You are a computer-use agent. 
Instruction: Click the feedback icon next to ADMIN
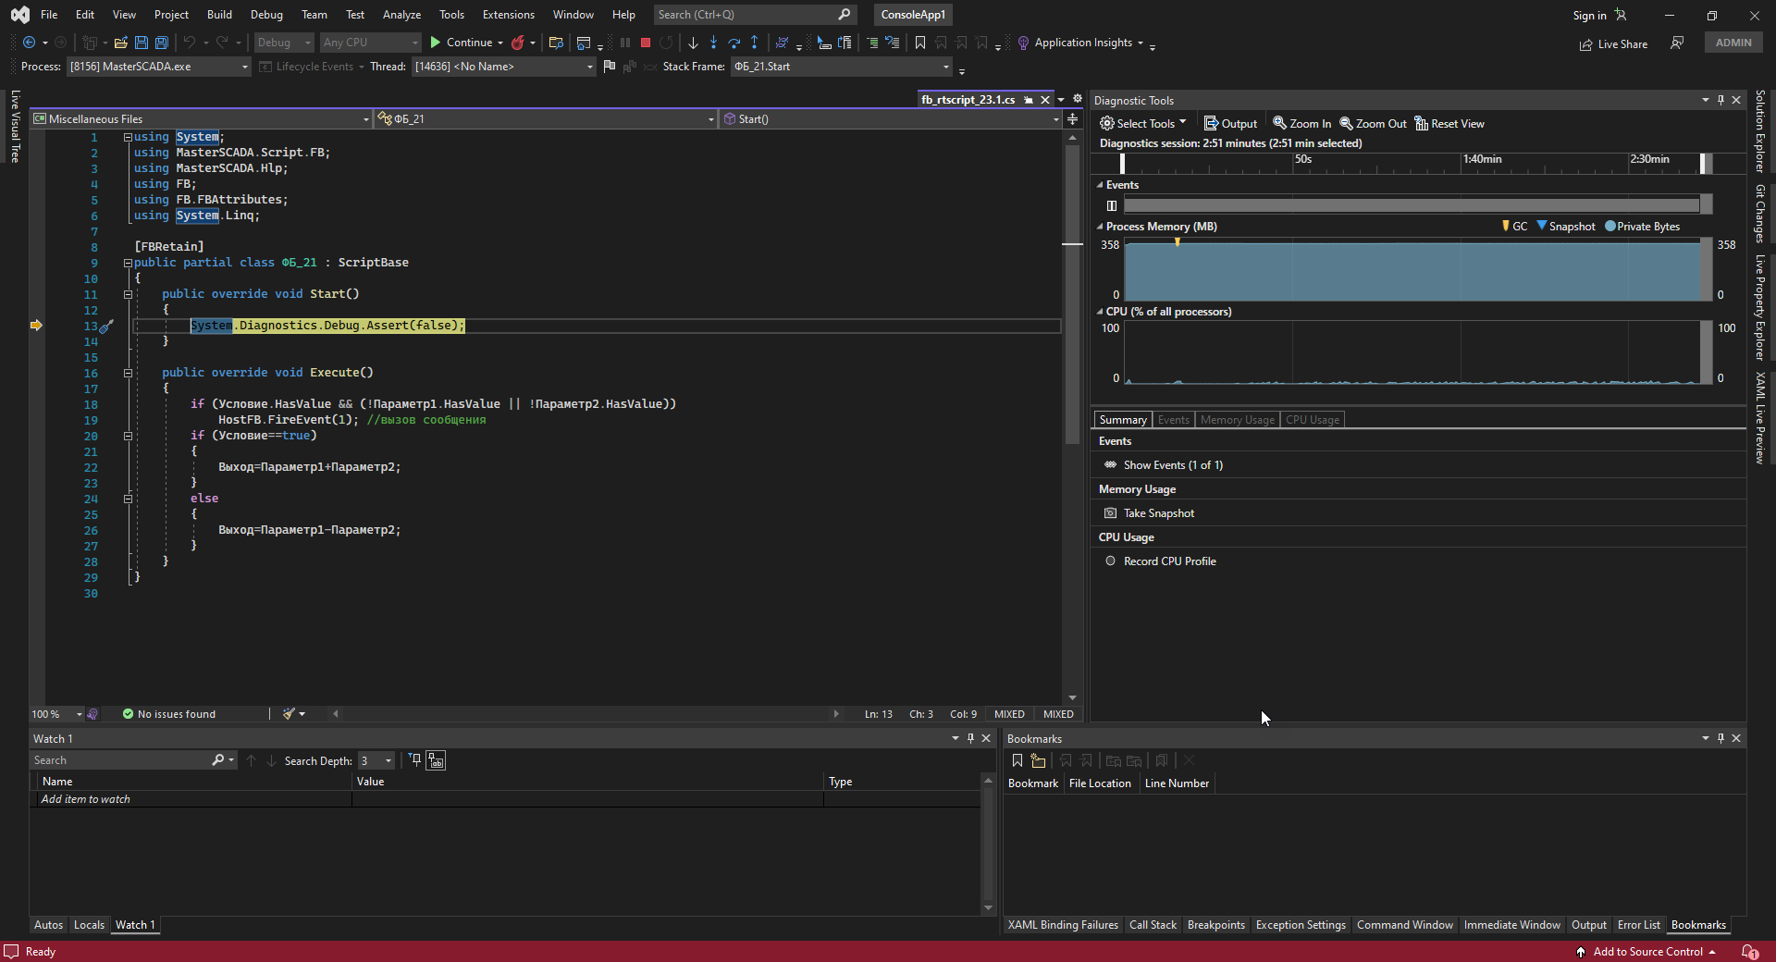pos(1677,43)
